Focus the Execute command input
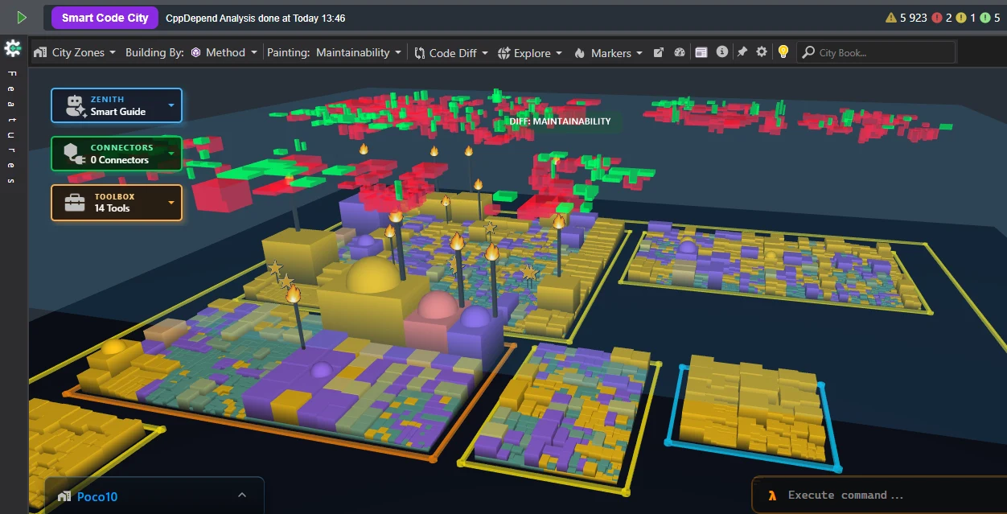This screenshot has width=1007, height=514. [x=879, y=495]
